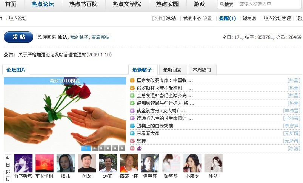Open 小魔女 user avatar
303x183 pixels.
(x=192, y=163)
